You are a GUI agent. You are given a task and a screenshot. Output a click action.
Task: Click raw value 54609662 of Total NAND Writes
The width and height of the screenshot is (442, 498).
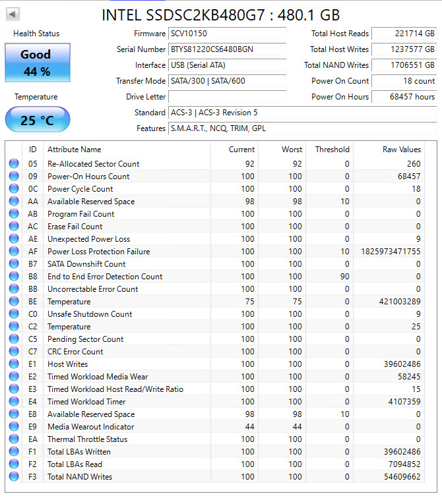402,476
